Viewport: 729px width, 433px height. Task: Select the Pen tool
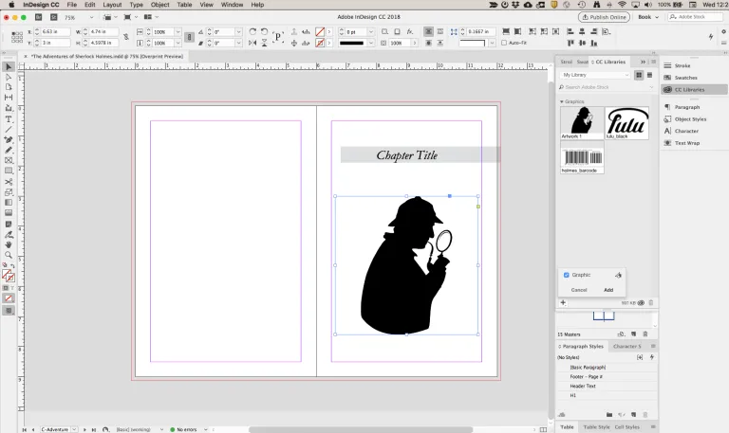(9, 139)
